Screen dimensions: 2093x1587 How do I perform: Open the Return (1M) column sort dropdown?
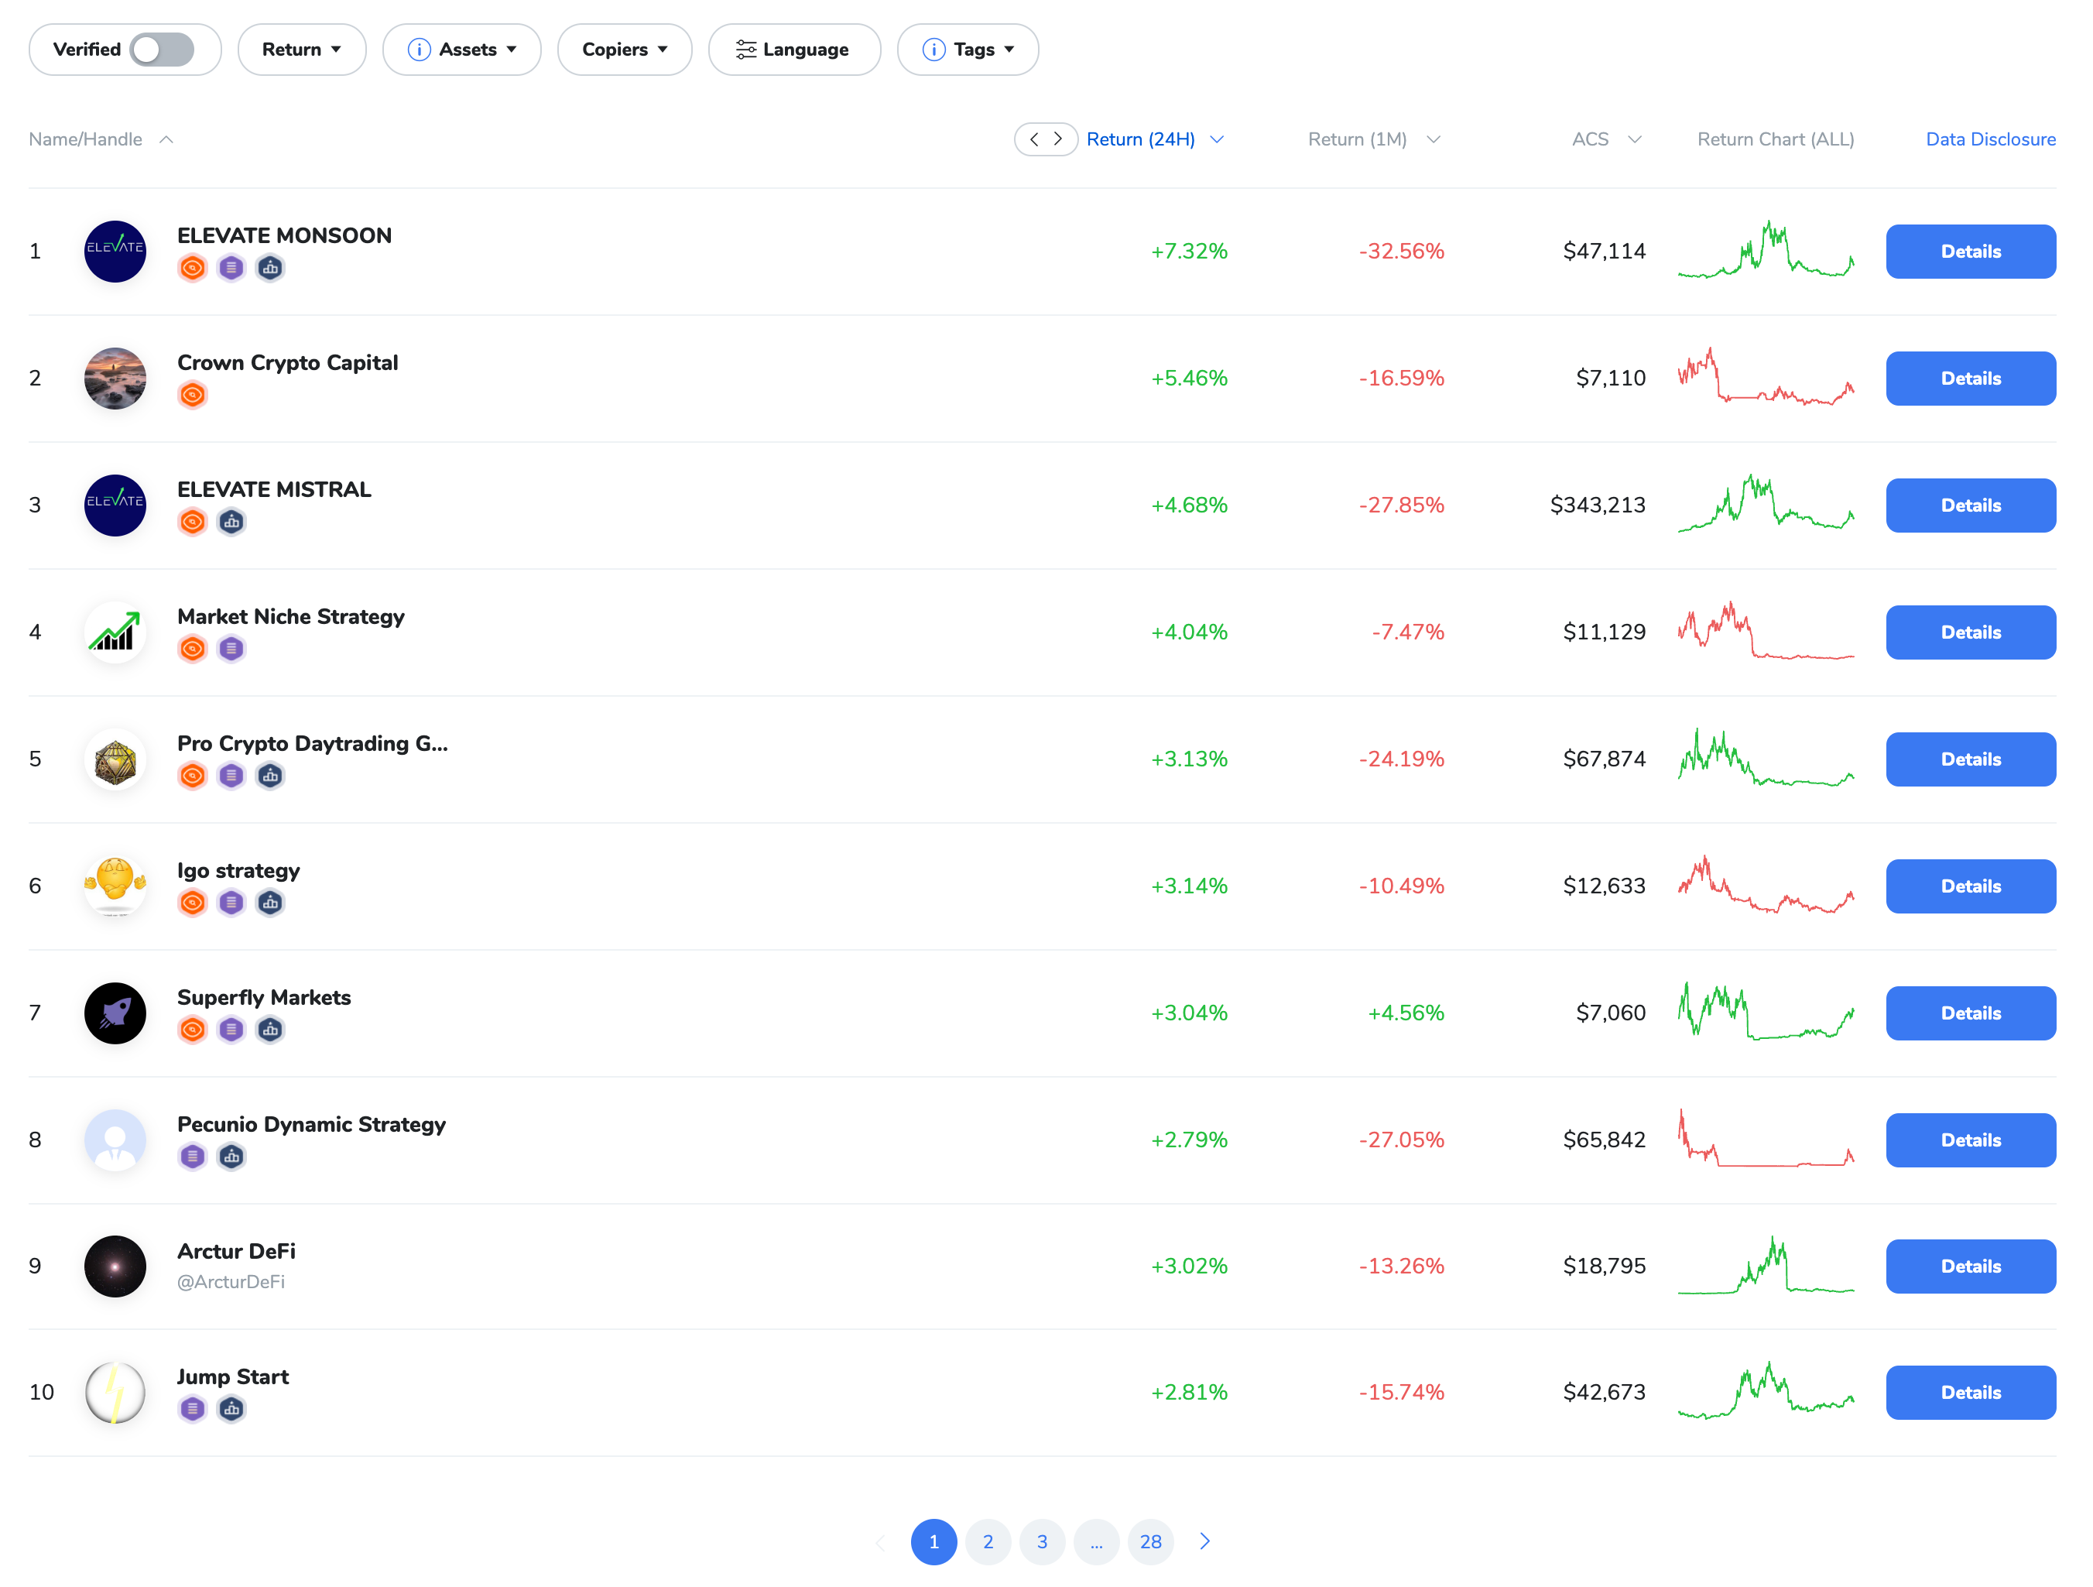click(1374, 139)
